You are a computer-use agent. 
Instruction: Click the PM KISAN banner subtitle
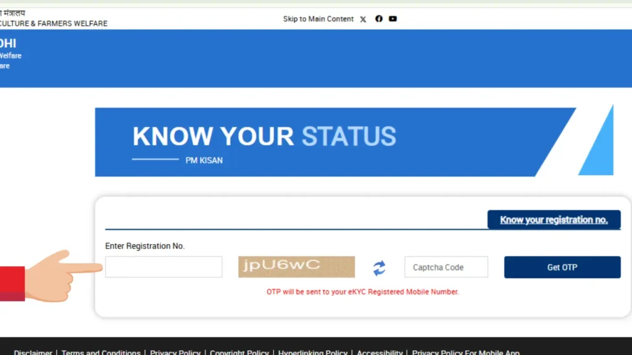(204, 160)
